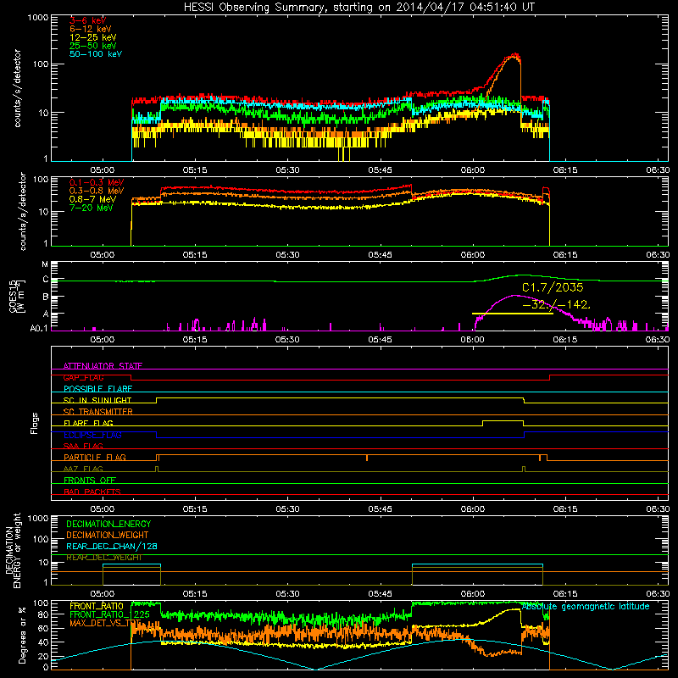
Task: Click the REAR_DEC_WEIGHT legend label
Action: 103,558
